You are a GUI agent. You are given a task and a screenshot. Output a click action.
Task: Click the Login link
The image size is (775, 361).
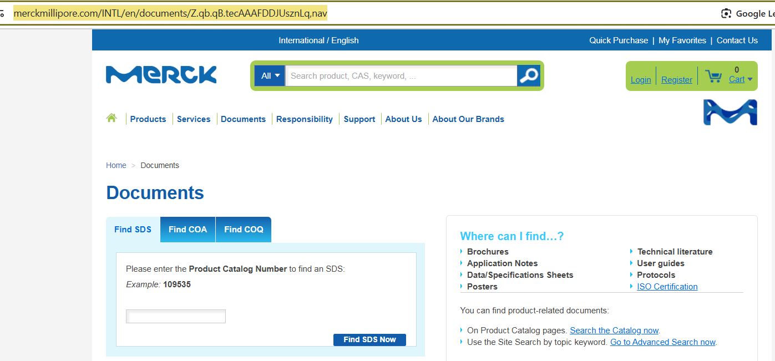click(x=641, y=80)
